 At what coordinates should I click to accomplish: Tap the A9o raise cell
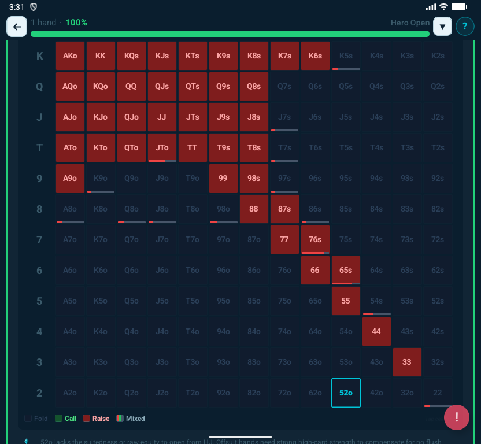[70, 178]
